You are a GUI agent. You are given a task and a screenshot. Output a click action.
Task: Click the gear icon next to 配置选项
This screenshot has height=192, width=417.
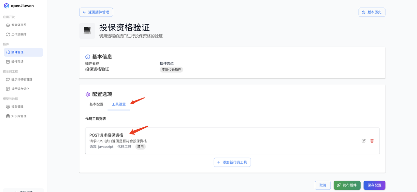click(x=87, y=94)
